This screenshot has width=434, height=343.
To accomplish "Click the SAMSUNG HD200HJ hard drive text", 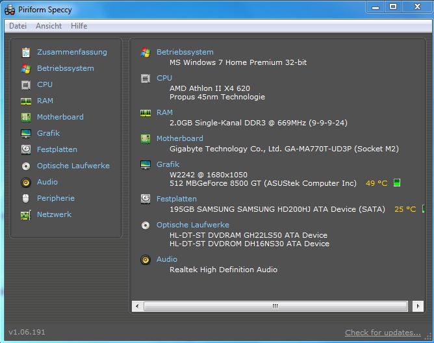I will (277, 209).
